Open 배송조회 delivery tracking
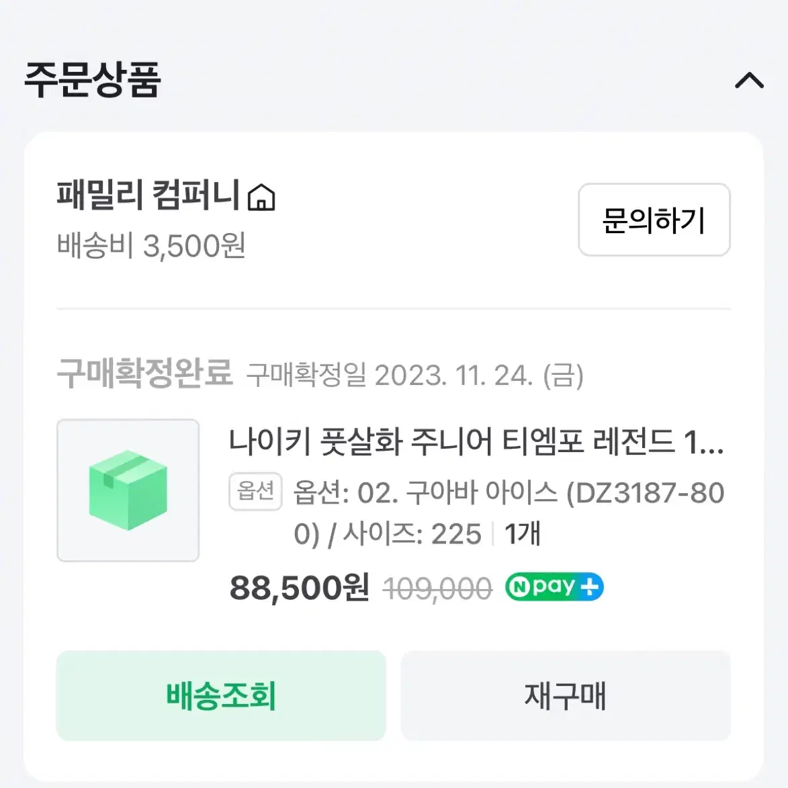788x788 pixels. [221, 695]
